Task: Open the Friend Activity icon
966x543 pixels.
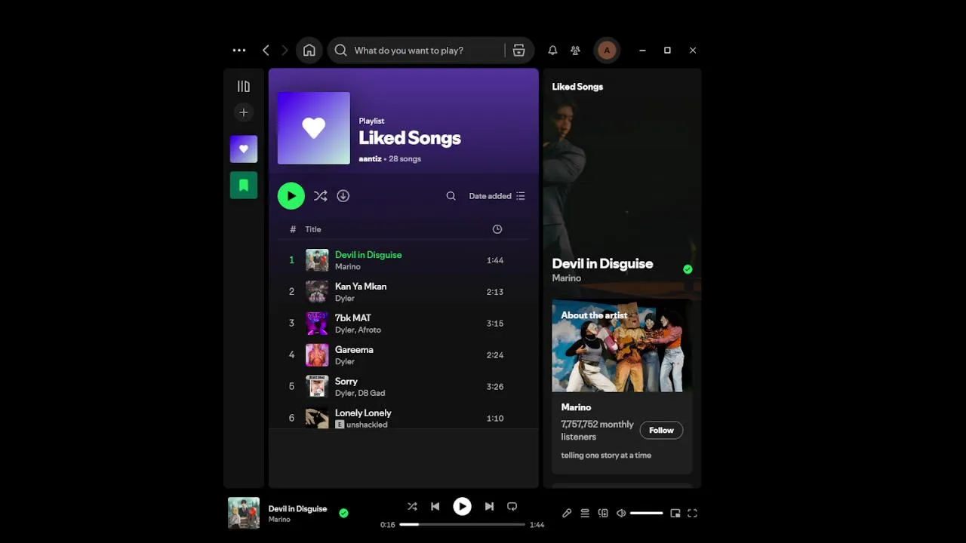Action: (576, 51)
